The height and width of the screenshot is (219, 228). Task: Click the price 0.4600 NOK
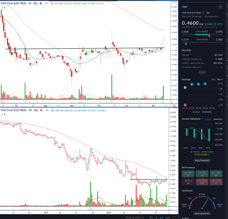click(193, 23)
